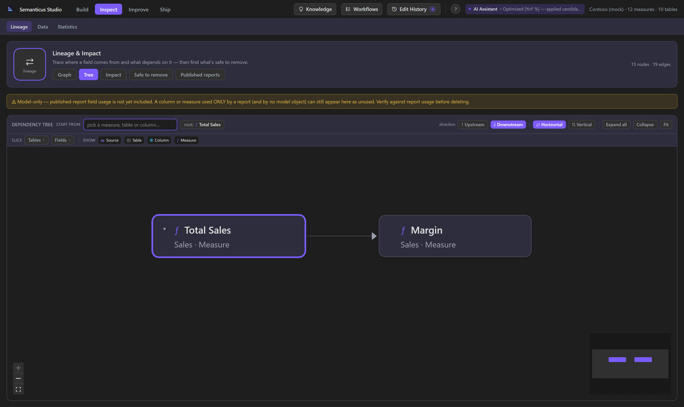Click the '15 nodes · 19 edges' text

(x=651, y=65)
